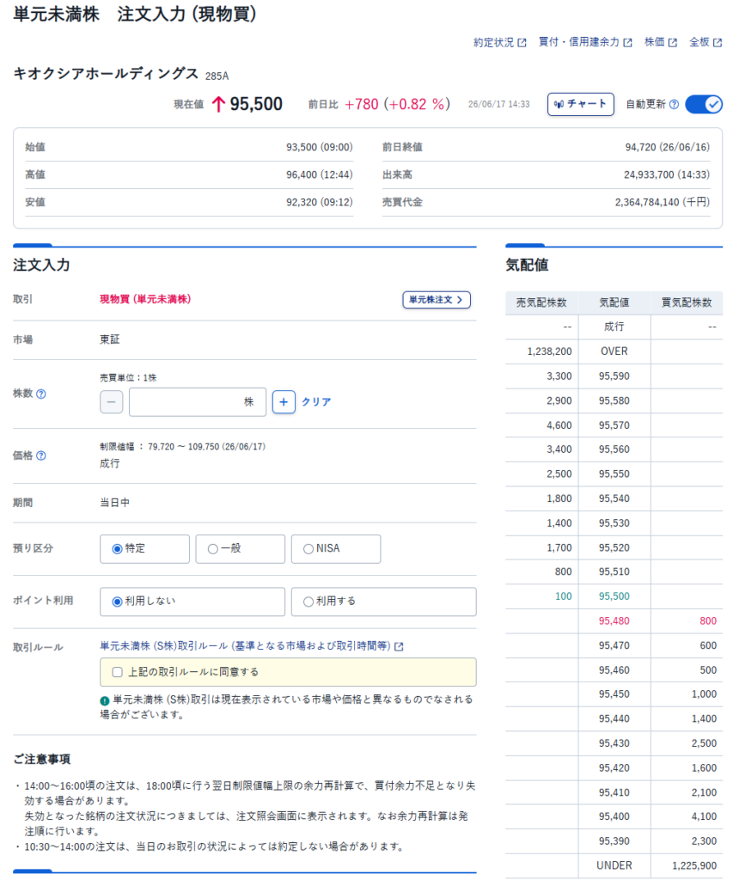Click OVER row in quote board
This screenshot has width=733, height=880.
click(614, 351)
